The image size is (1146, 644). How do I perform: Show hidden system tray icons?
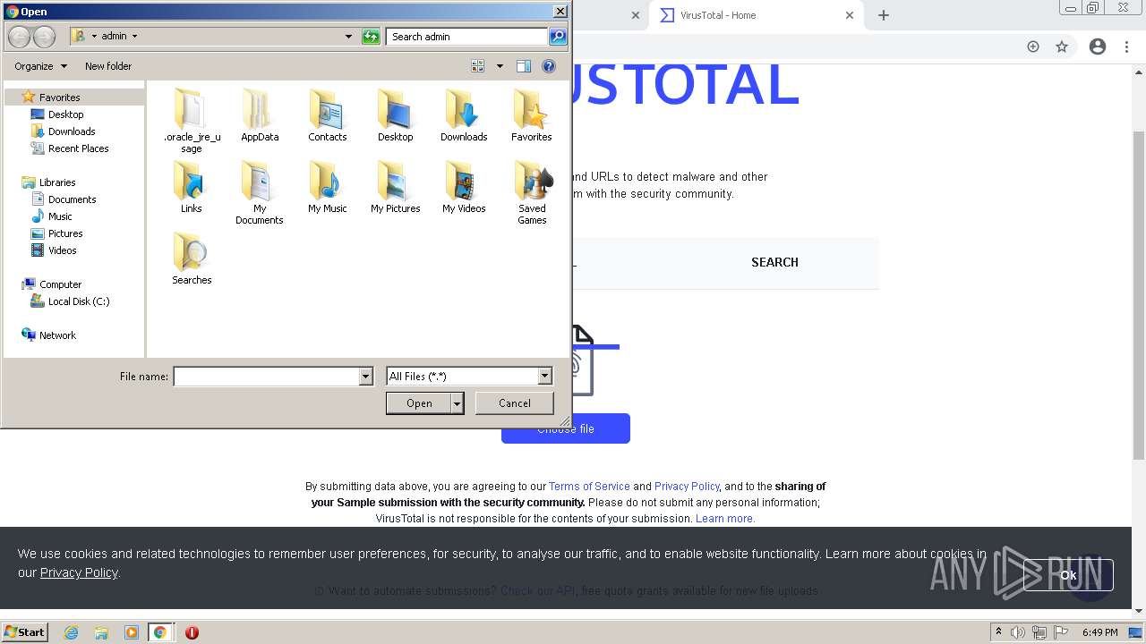(998, 632)
